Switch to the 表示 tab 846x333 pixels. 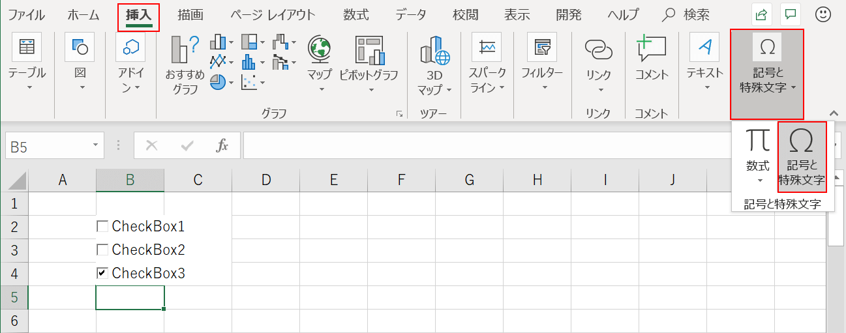(517, 14)
